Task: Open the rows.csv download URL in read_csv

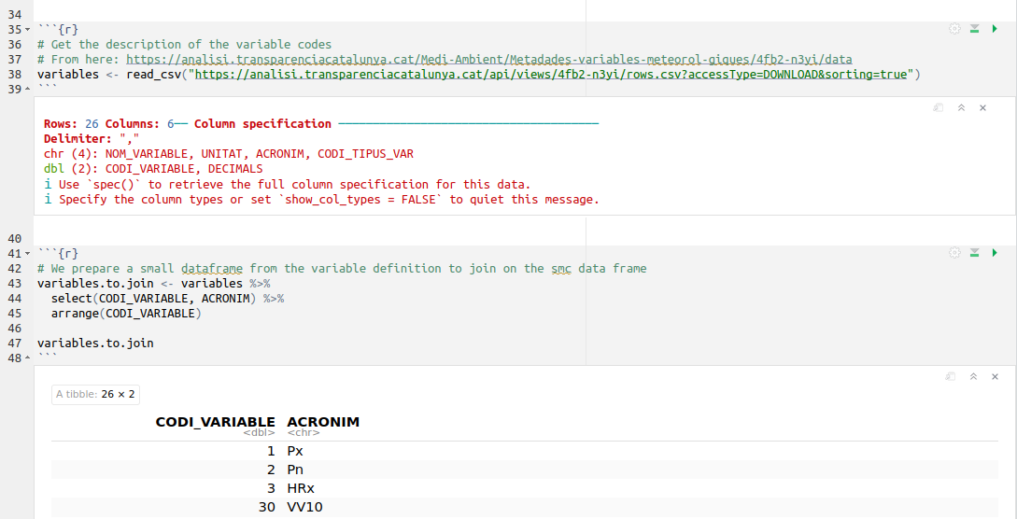Action: click(551, 75)
